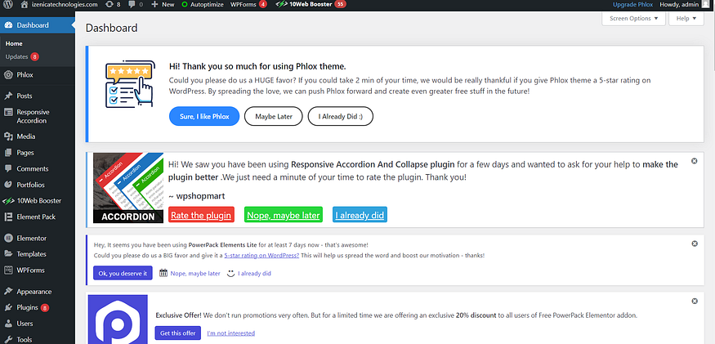This screenshot has width=715, height=344.
Task: Open the Media menu label
Action: pos(26,136)
